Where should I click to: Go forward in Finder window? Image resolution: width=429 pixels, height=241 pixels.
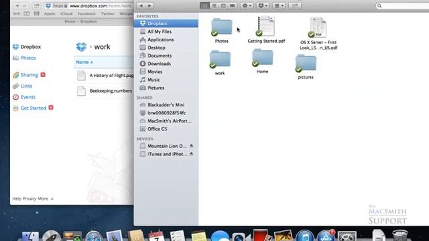149,6
